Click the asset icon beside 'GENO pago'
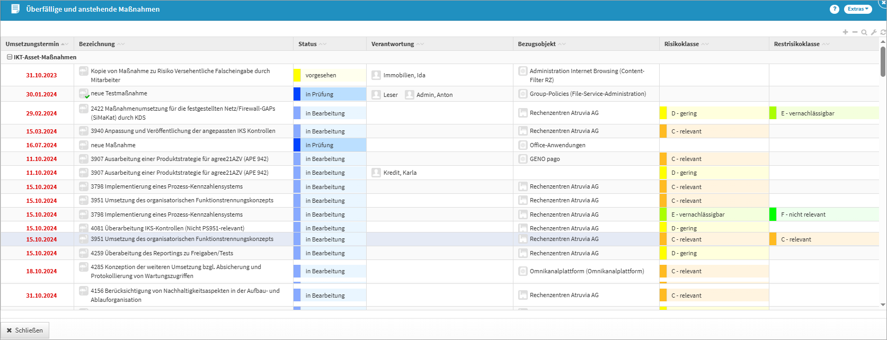Viewport: 887px width, 340px height. pyautogui.click(x=522, y=159)
